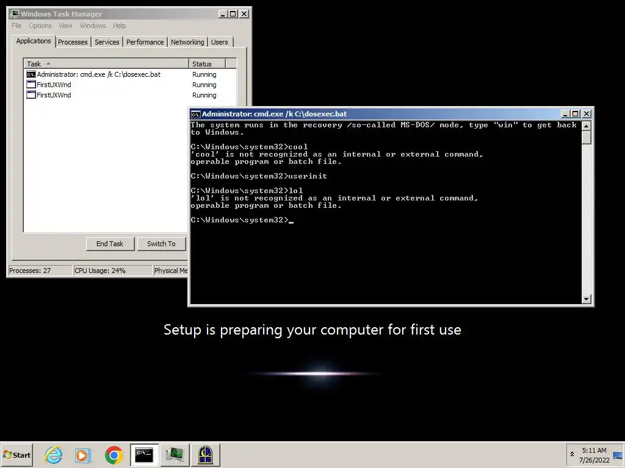
Task: Open the cmd window system menu icon
Action: click(195, 114)
